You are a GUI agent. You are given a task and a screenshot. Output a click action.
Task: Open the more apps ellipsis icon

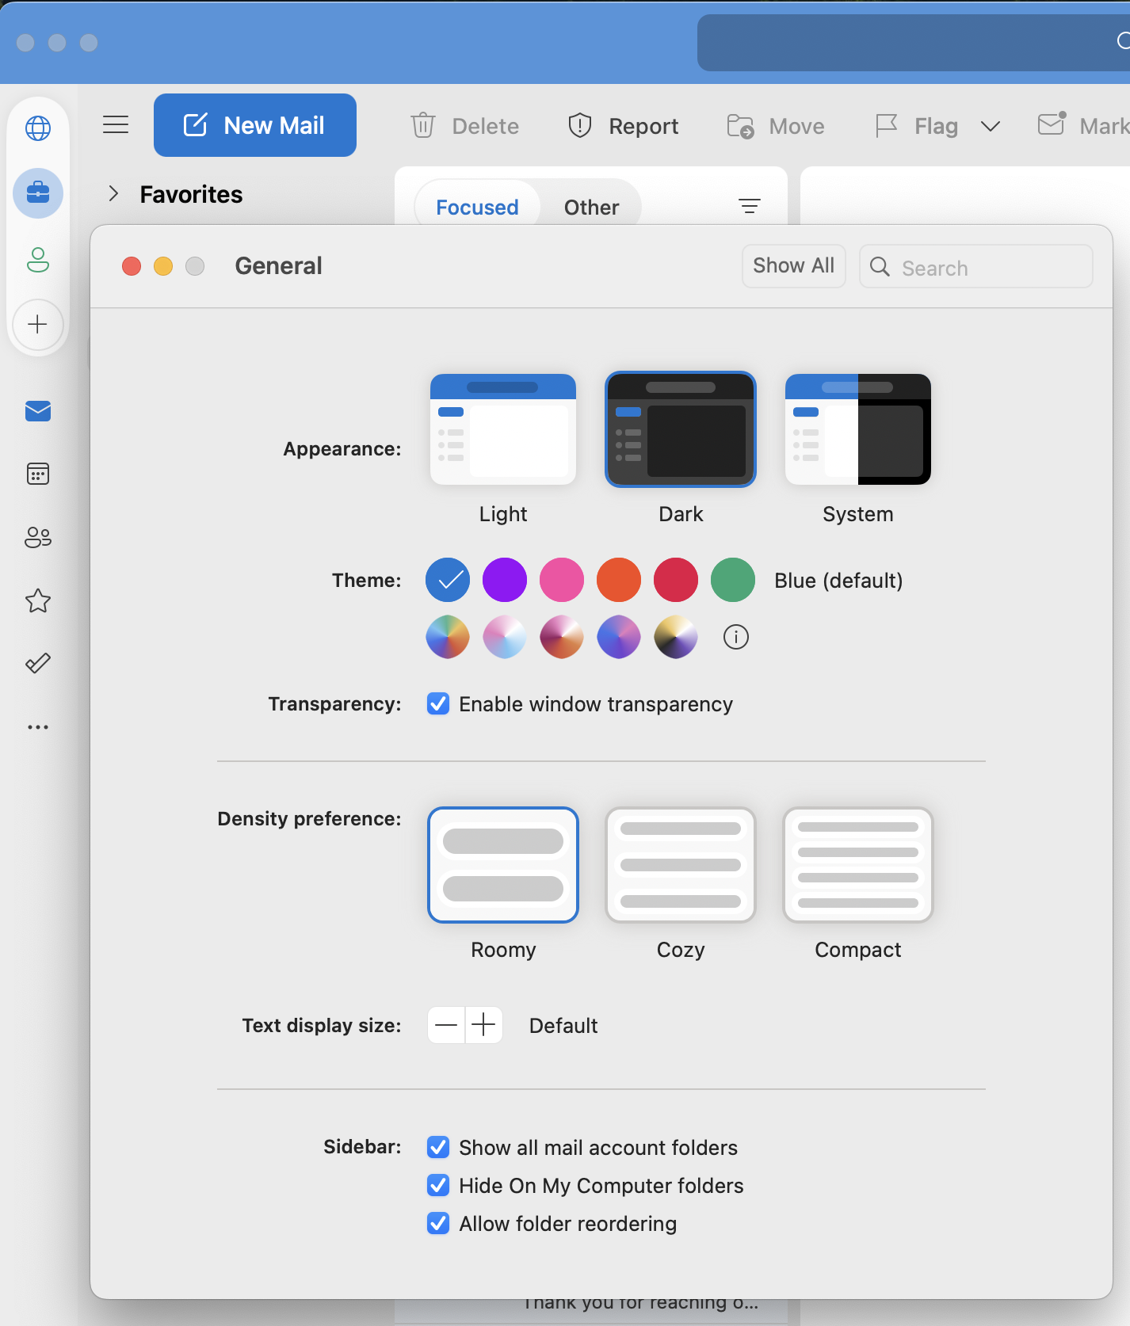[38, 726]
